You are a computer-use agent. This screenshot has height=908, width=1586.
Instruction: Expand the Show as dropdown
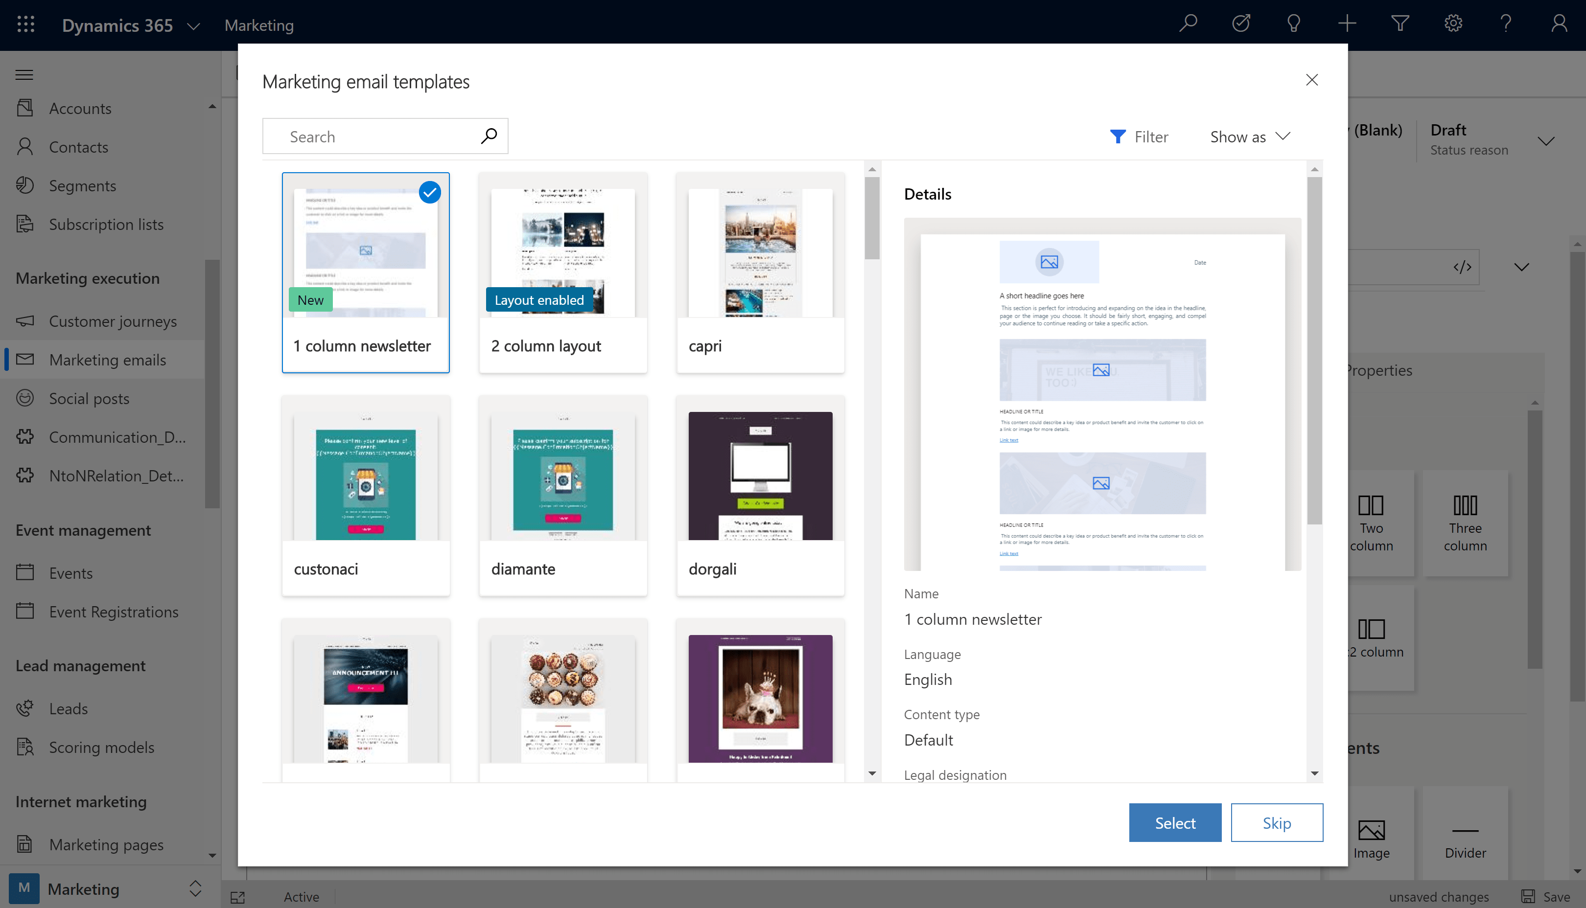[x=1250, y=136]
